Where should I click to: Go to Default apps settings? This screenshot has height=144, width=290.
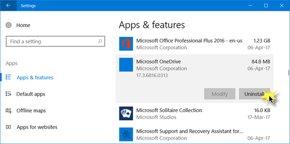click(31, 94)
